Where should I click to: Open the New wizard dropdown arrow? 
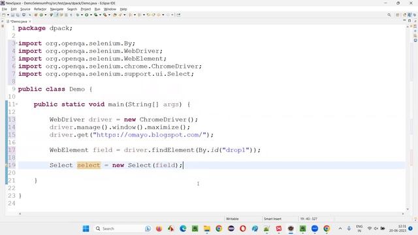tap(8, 15)
